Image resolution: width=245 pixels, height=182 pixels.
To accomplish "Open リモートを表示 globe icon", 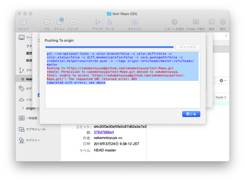I will pos(174,22).
